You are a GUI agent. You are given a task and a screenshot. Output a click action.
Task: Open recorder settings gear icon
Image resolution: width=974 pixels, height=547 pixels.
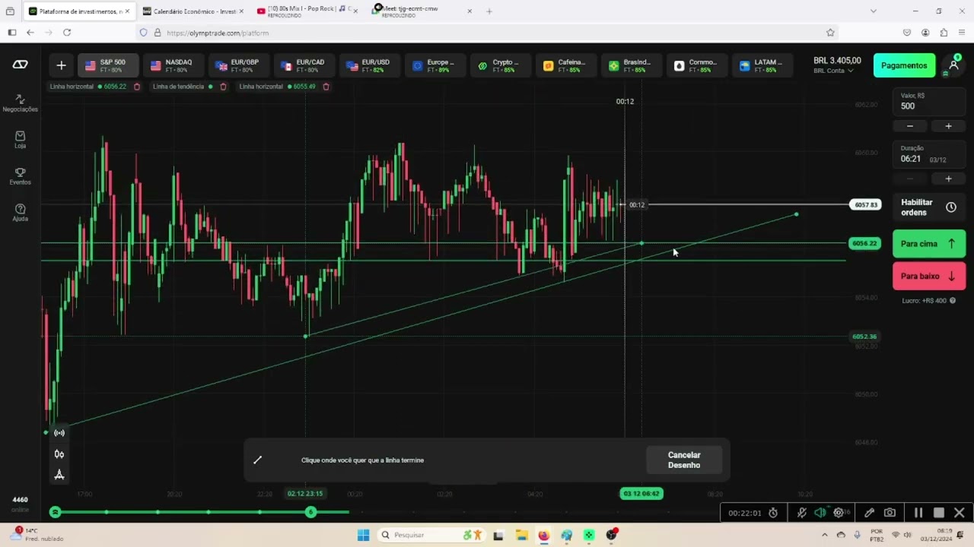tap(839, 513)
